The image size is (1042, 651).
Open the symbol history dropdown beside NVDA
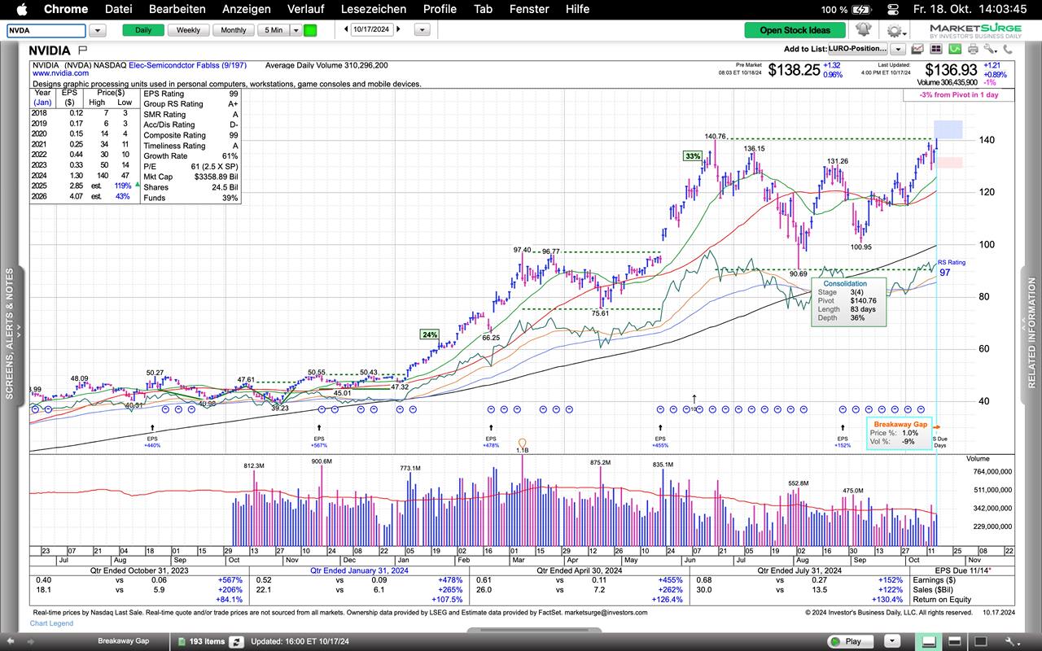[x=98, y=30]
